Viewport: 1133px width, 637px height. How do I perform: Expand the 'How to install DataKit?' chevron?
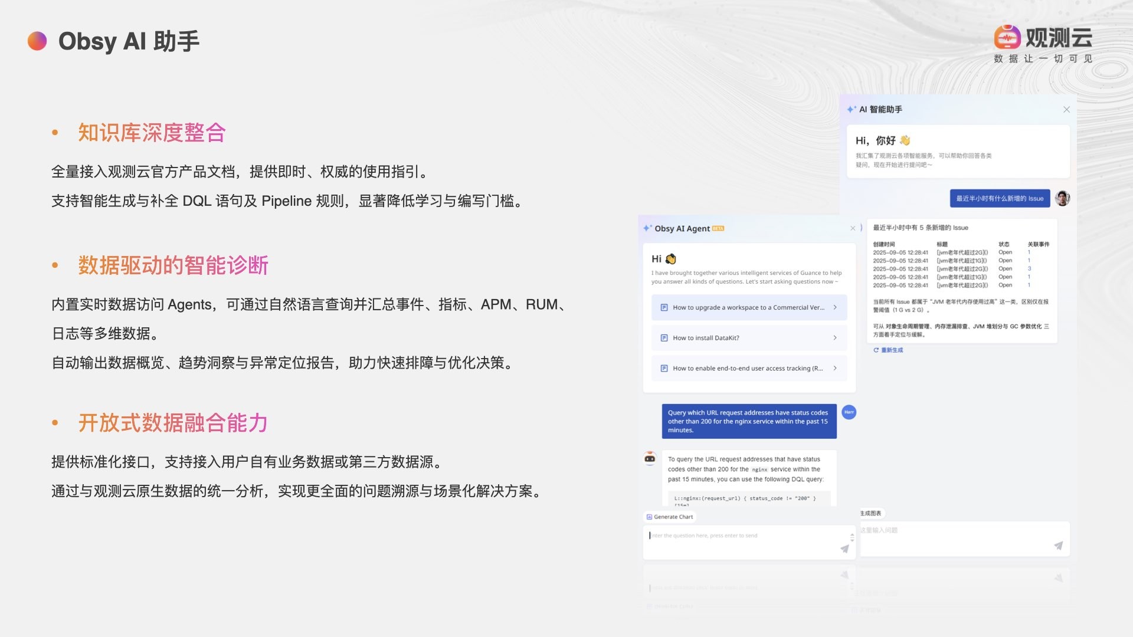(835, 338)
